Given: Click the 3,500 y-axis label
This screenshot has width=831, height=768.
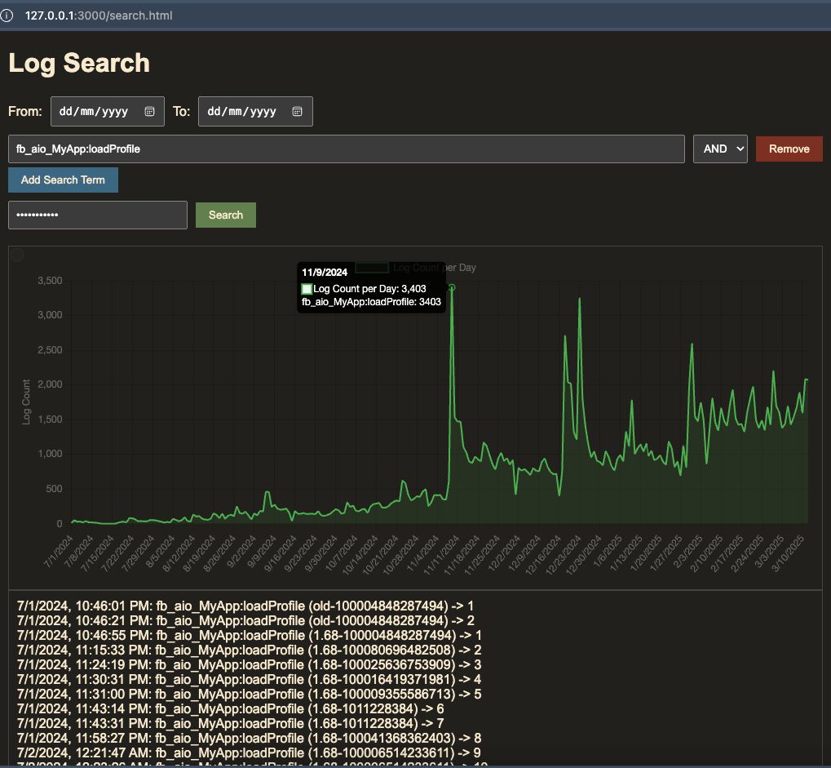Looking at the screenshot, I should pyautogui.click(x=50, y=281).
